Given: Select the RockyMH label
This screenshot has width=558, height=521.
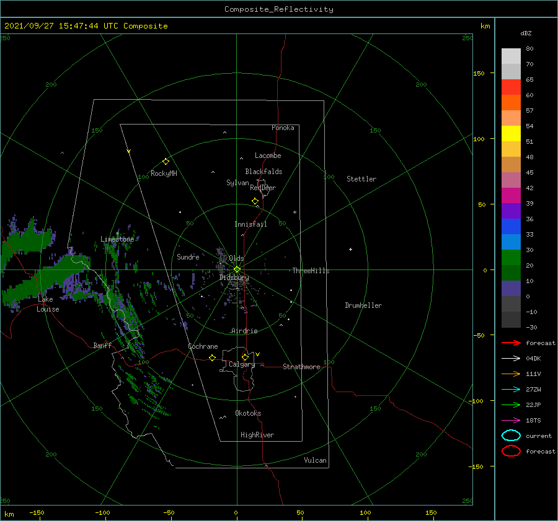Looking at the screenshot, I should click(x=164, y=173).
